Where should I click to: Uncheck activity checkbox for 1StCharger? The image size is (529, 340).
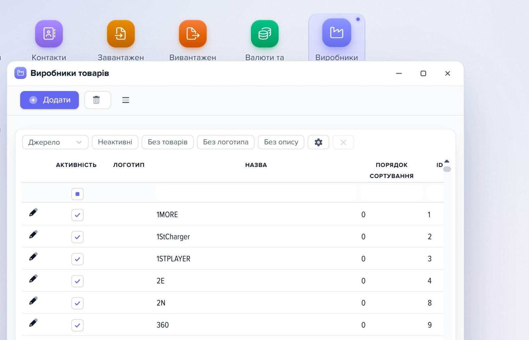point(77,237)
